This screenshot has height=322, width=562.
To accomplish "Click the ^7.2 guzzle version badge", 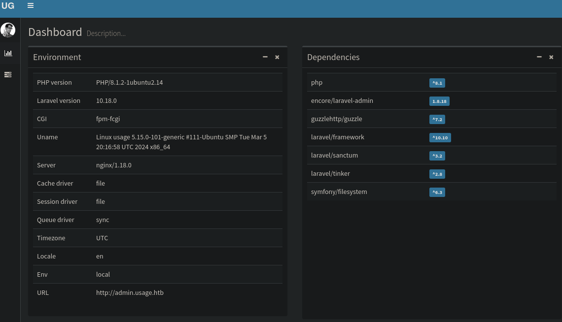I will [x=437, y=120].
